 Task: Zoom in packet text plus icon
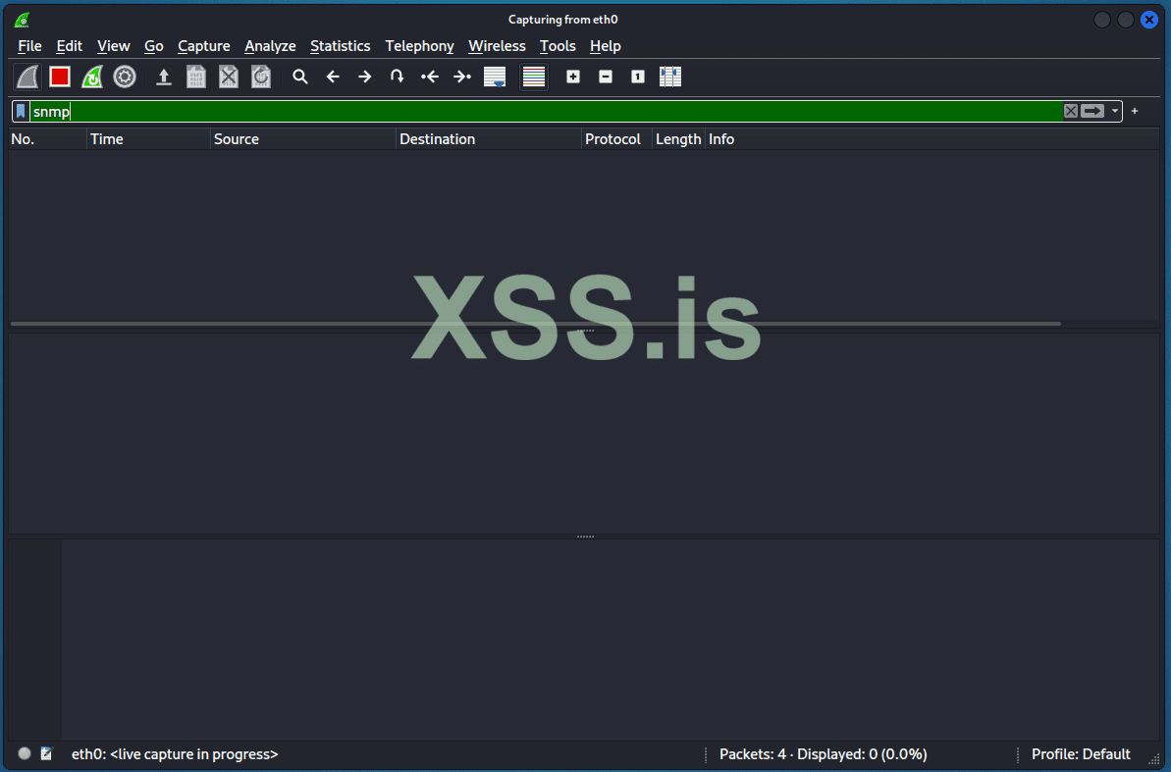click(573, 77)
